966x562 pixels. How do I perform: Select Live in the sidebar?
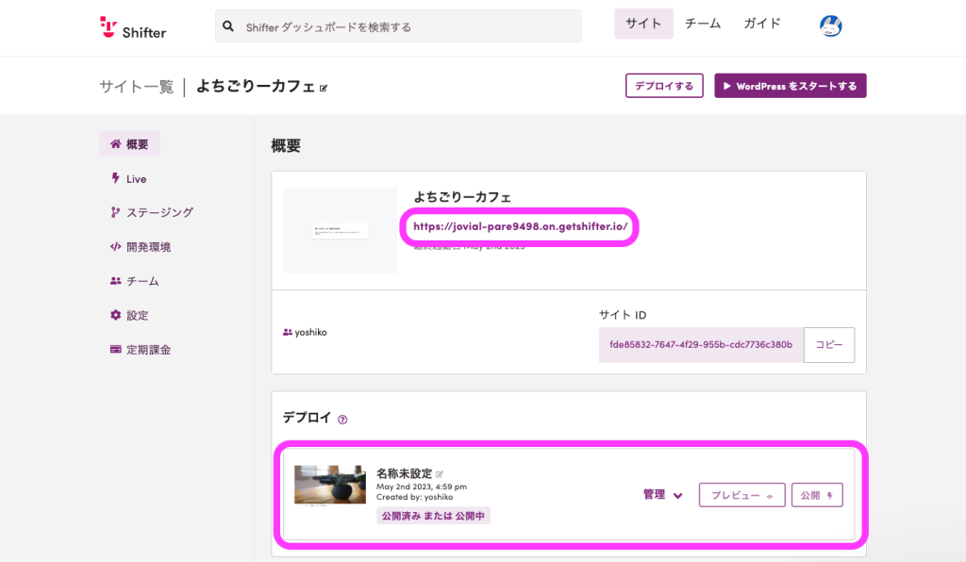128,178
